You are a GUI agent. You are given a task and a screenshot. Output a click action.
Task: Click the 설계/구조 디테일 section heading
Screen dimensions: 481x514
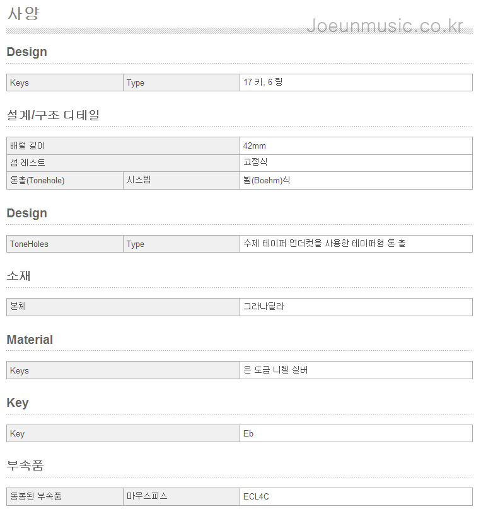click(x=53, y=115)
